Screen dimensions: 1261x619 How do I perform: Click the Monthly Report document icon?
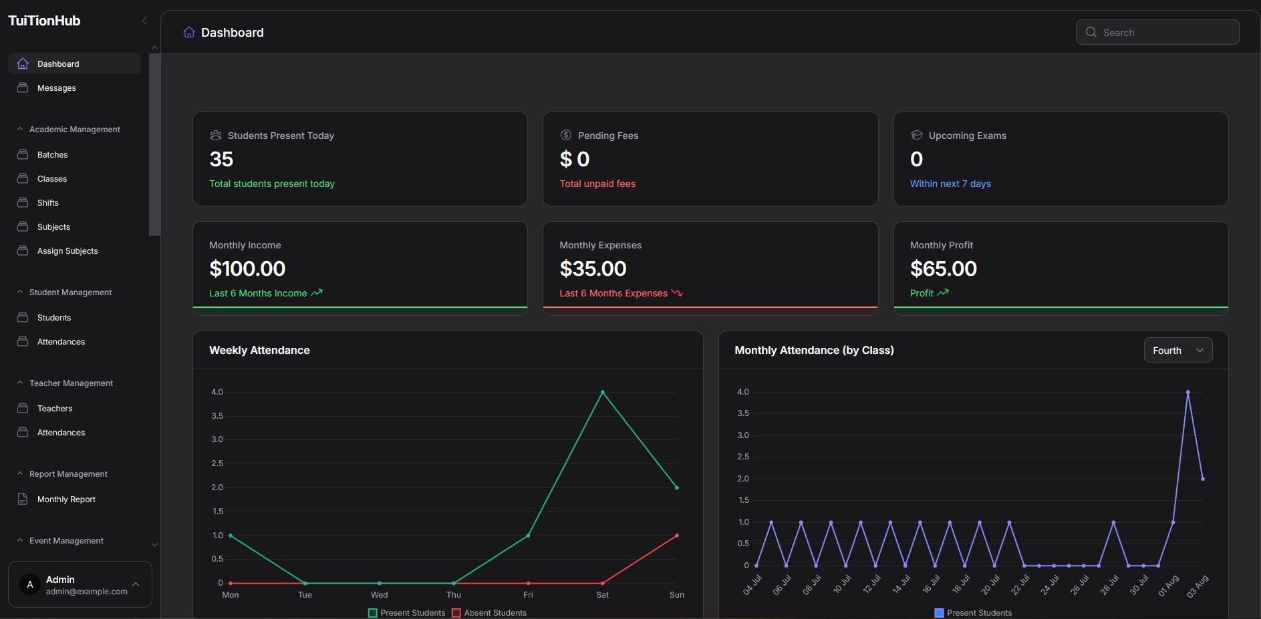point(23,499)
